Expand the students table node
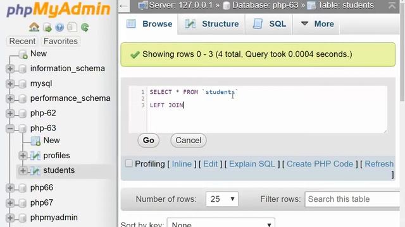Viewport: 405px width, 227px height. (x=23, y=170)
